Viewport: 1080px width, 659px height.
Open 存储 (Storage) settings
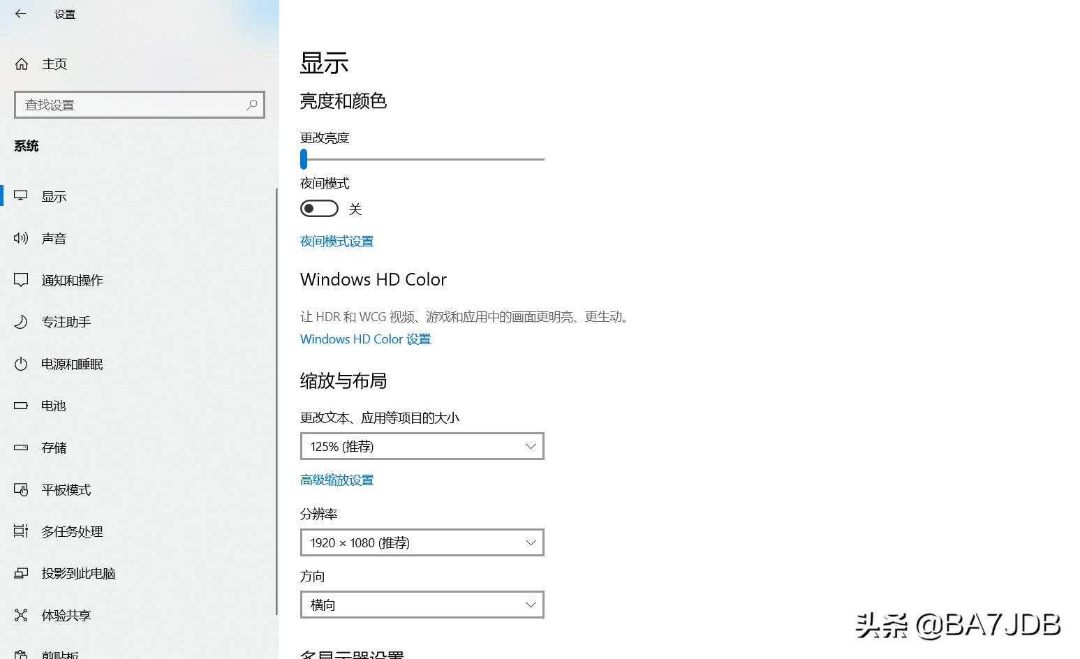(53, 447)
